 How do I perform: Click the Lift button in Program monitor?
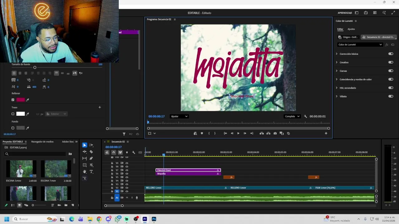(x=262, y=133)
